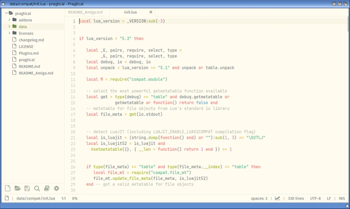
Task: Click '_VERSION' on line 1
Action: tap(136, 21)
